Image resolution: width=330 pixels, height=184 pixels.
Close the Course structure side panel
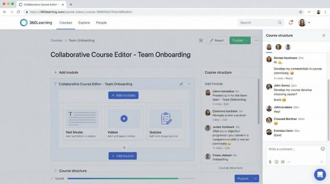pos(324,35)
